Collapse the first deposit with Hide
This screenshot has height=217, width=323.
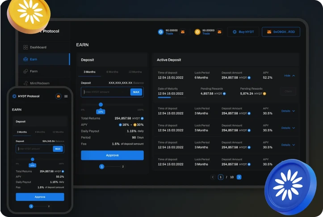coord(289,76)
